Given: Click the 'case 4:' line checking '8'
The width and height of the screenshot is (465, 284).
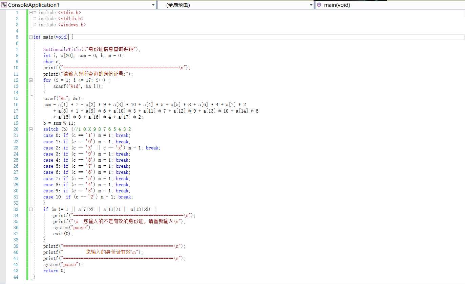Looking at the screenshot, I should pyautogui.click(x=87, y=160).
